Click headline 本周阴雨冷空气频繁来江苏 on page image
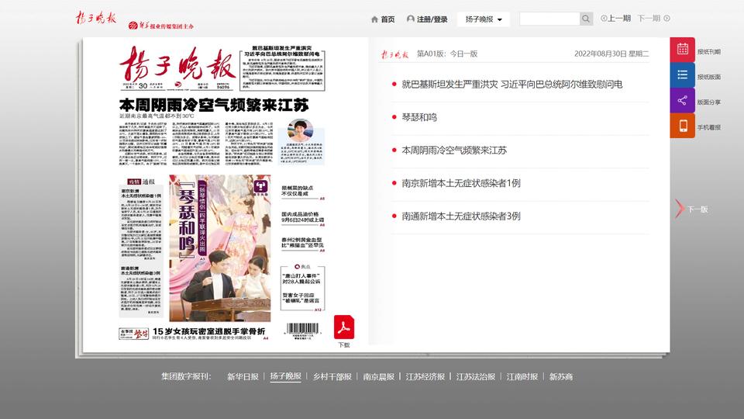The width and height of the screenshot is (744, 419). coord(214,105)
